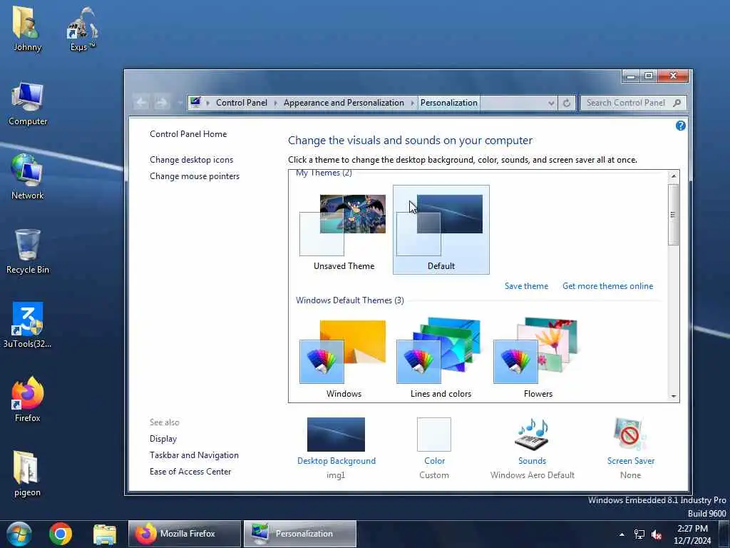Click the Control Panel address bar icon
The width and height of the screenshot is (730, 548).
point(195,102)
